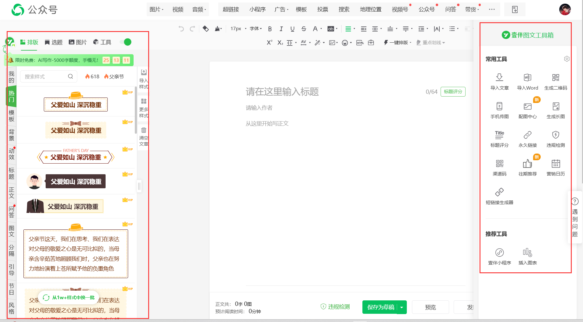Switch to the 工具 tab

click(102, 42)
